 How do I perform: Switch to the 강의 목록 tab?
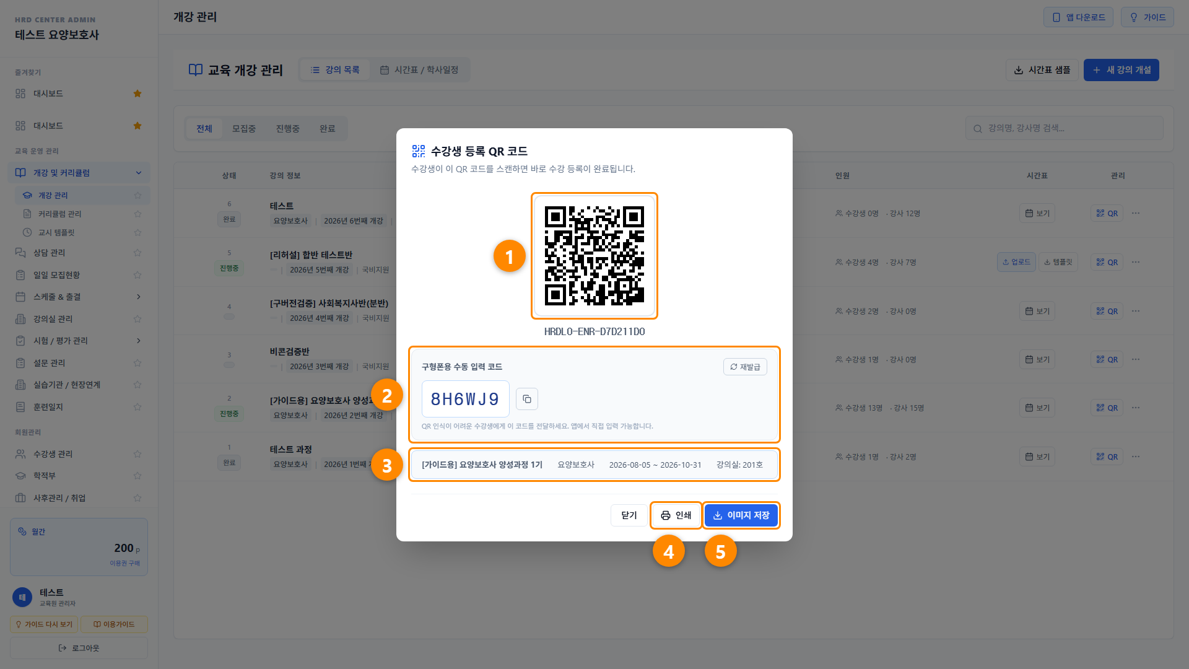(335, 70)
